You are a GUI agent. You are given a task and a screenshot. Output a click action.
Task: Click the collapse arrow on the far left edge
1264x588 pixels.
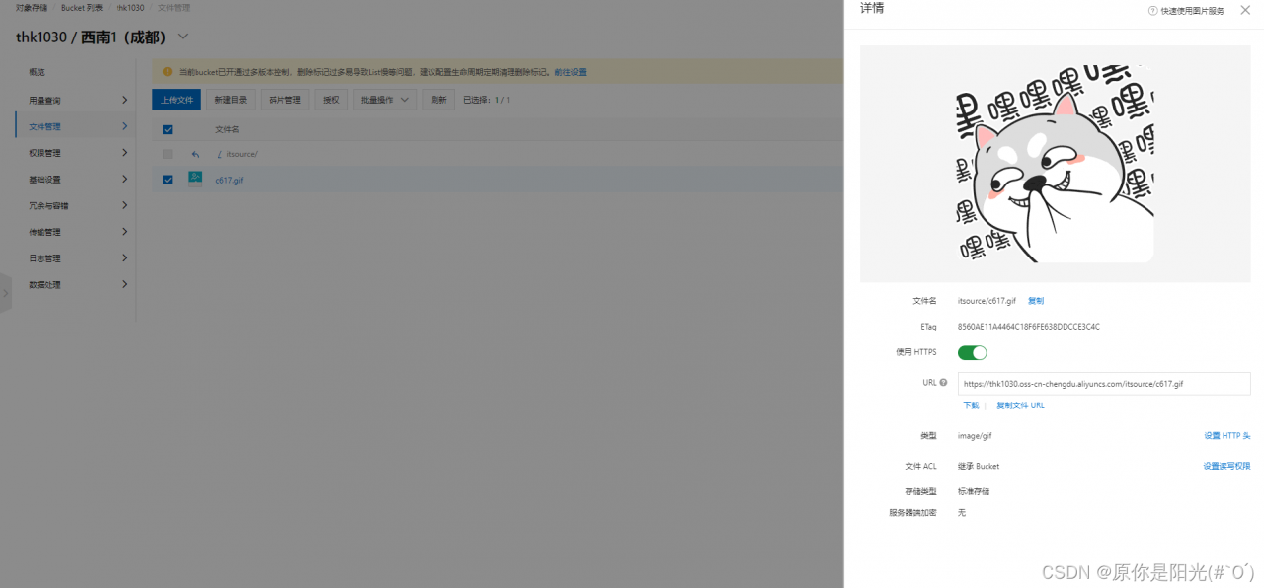coord(6,294)
